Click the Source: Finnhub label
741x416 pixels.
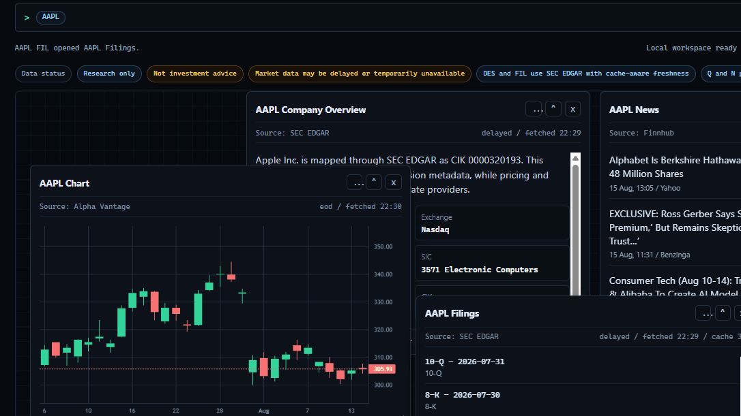click(641, 133)
